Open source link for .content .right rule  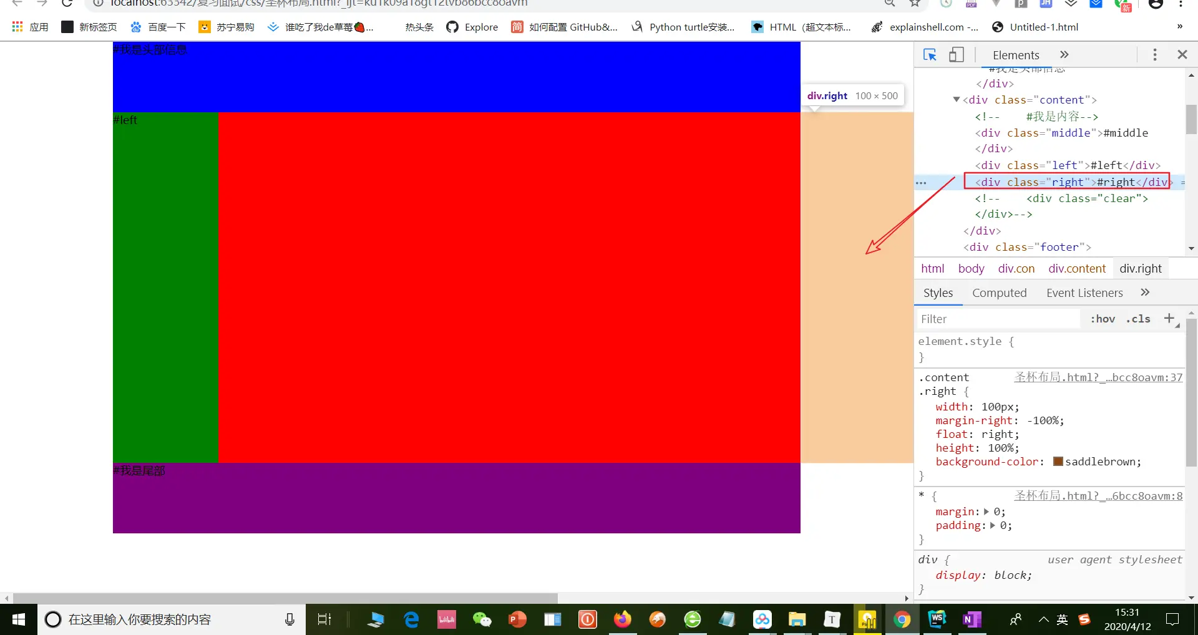pyautogui.click(x=1098, y=377)
